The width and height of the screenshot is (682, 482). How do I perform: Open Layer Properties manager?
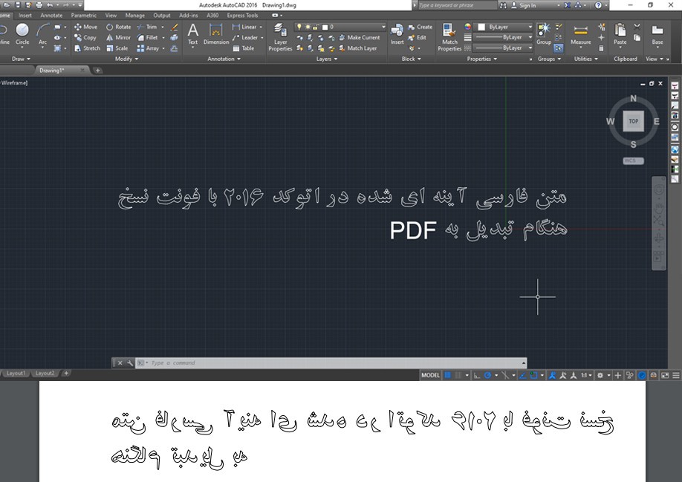280,37
